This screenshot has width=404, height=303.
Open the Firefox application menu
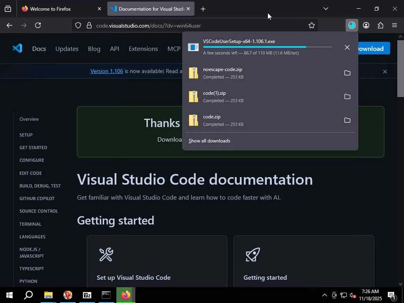pyautogui.click(x=395, y=25)
